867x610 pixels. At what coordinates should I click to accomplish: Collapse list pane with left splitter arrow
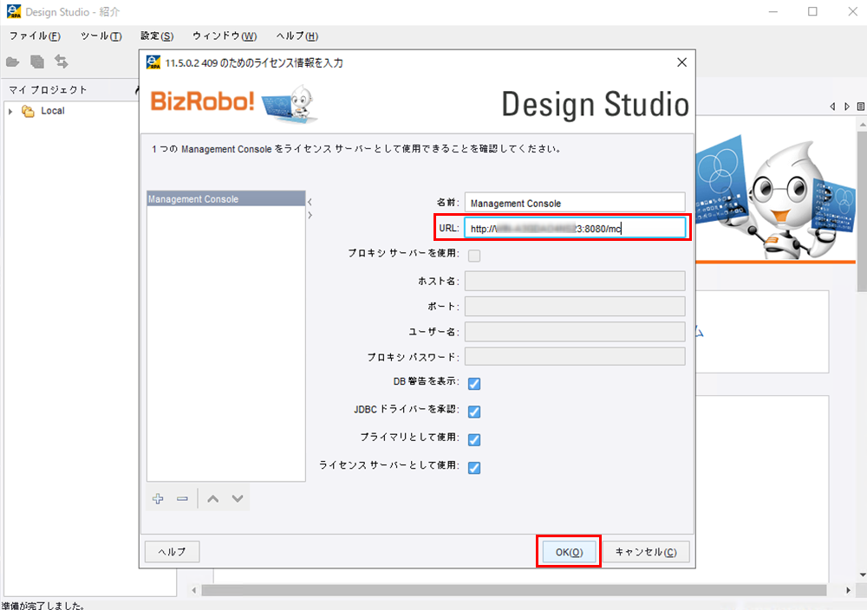point(310,202)
